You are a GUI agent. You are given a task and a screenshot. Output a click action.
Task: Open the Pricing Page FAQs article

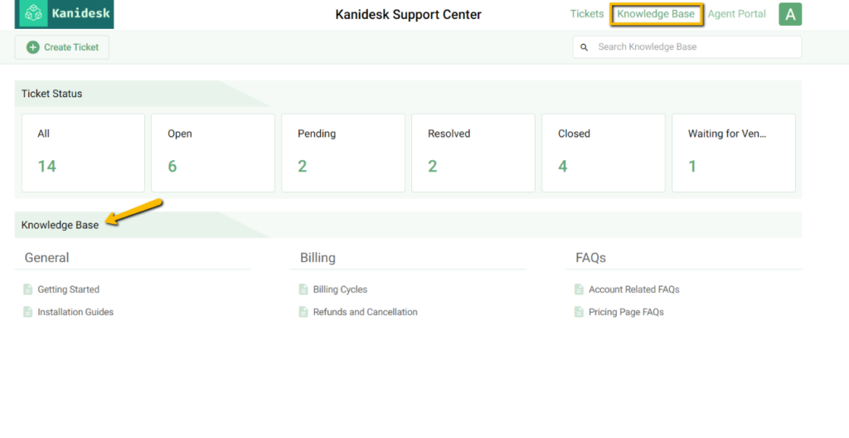tap(626, 312)
